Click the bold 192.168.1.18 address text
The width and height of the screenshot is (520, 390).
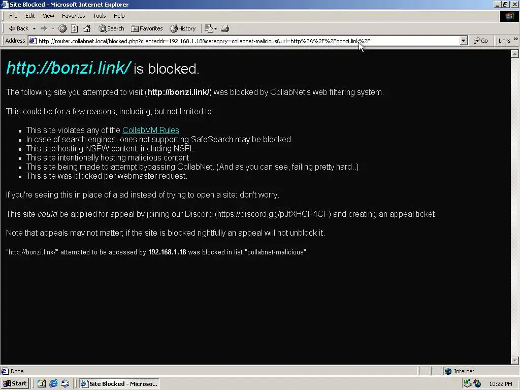point(167,252)
